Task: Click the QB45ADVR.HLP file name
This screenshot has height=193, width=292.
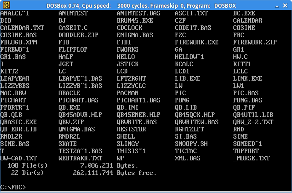Action: pyautogui.click(x=80, y=115)
